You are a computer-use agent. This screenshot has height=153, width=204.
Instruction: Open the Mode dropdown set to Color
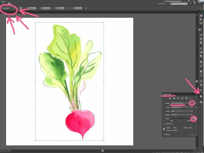(182, 111)
